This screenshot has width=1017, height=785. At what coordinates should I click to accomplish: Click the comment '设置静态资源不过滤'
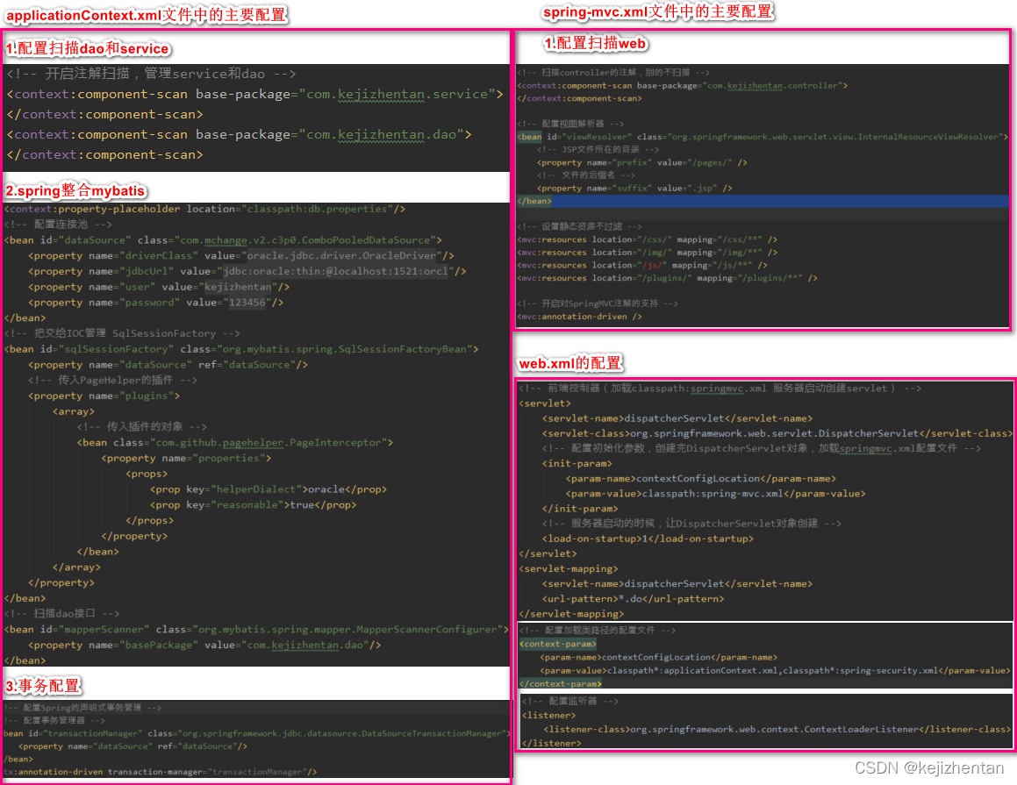580,226
